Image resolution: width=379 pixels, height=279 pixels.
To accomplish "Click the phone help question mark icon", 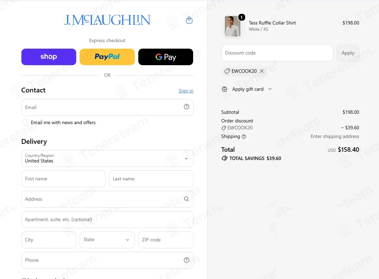I will pyautogui.click(x=186, y=260).
